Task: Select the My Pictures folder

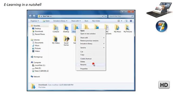Action: click(x=128, y=29)
